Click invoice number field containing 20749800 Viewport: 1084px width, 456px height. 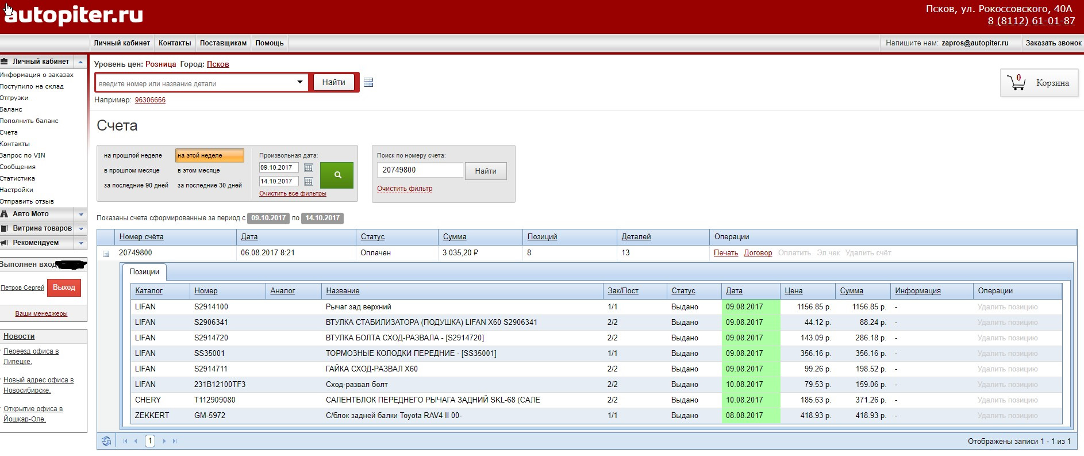click(420, 170)
